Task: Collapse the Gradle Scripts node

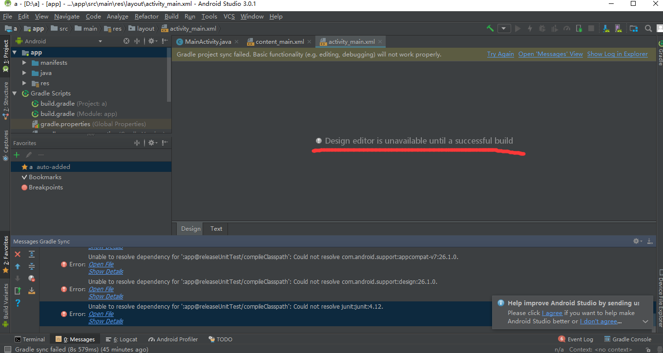Action: tap(15, 93)
